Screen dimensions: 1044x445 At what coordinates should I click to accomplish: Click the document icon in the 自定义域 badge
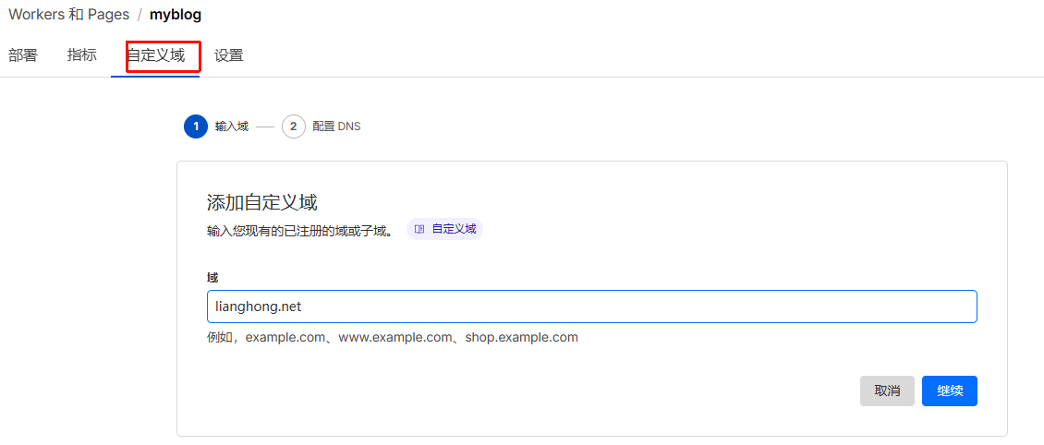(420, 229)
